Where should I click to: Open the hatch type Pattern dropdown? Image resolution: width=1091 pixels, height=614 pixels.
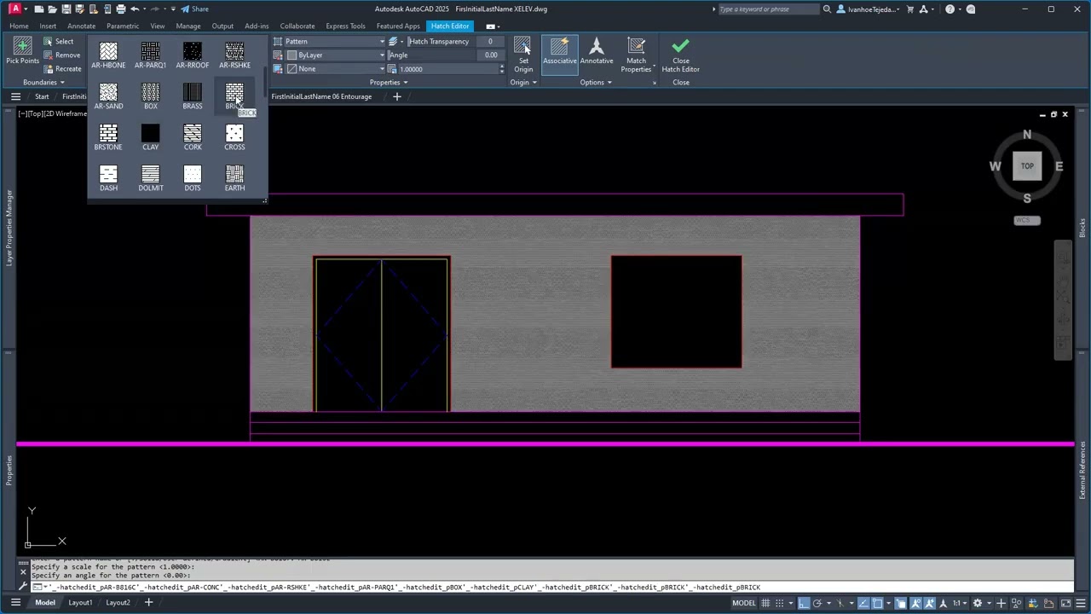click(x=334, y=41)
